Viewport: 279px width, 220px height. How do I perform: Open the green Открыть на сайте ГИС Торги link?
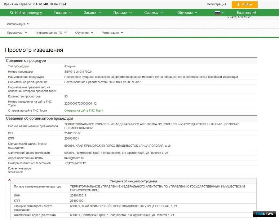84,110
